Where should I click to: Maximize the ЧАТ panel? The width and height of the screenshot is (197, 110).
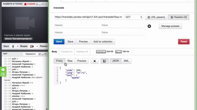click(45, 54)
